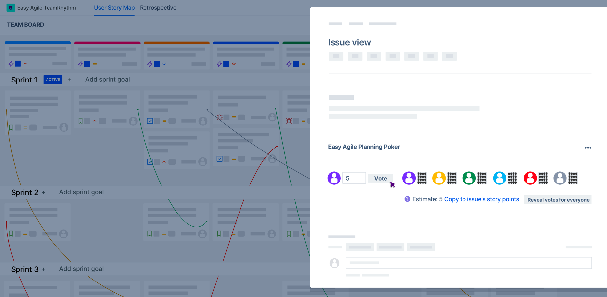Click the estimate input field showing 5
This screenshot has width=607, height=297.
(x=354, y=178)
